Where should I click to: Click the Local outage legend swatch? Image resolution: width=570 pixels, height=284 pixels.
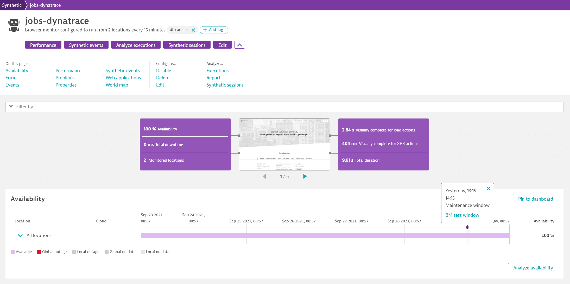point(74,252)
